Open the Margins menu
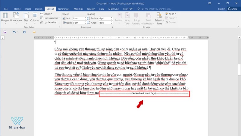241x136 pixels. 5,18
